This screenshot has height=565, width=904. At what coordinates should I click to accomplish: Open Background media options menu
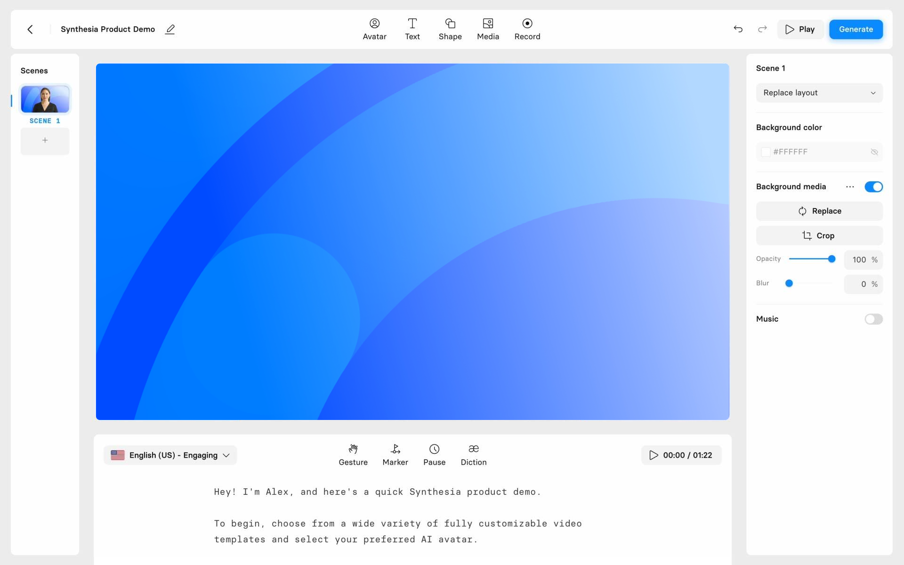point(850,187)
